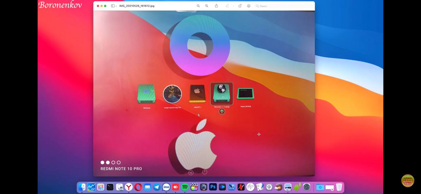Launch Final Cut Pro from the Dock

tap(194, 187)
